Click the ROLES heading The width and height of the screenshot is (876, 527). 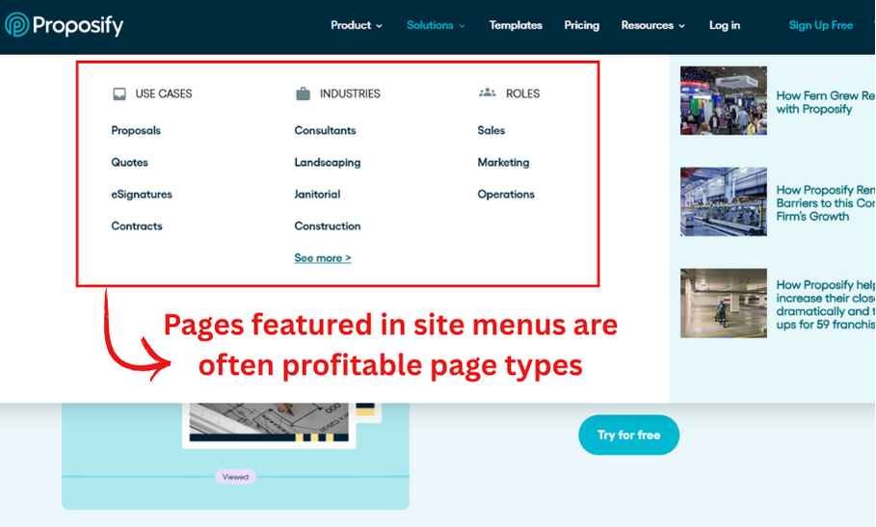[x=523, y=93]
